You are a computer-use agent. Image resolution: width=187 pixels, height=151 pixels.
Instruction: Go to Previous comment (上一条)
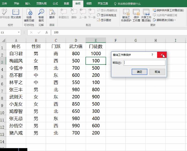point(83,14)
